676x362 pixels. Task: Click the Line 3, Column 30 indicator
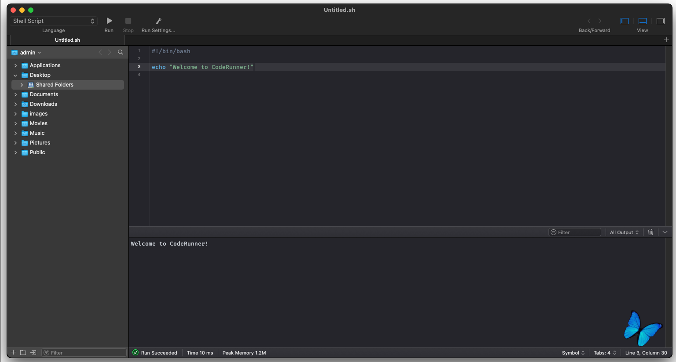646,353
